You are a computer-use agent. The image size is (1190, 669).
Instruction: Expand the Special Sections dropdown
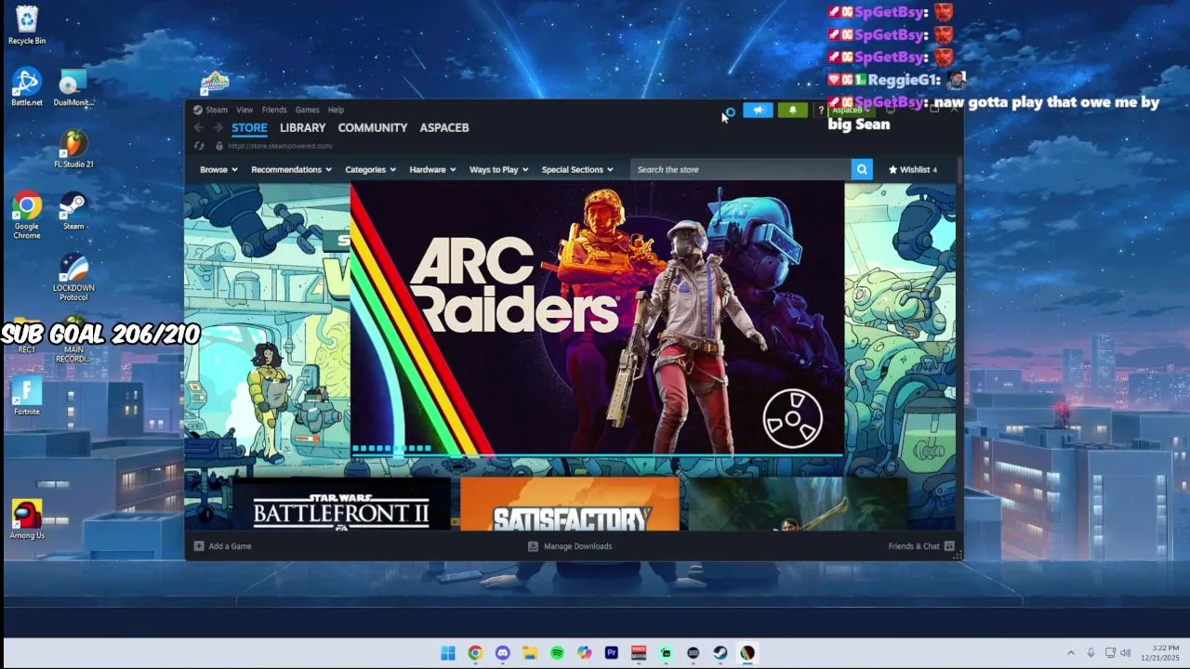pos(577,169)
